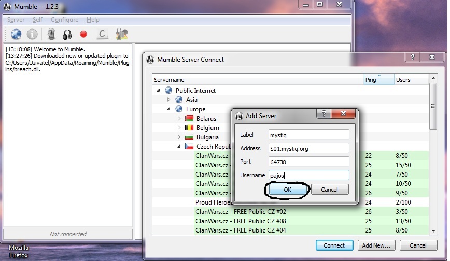Click Connect in Server Connect window
This screenshot has width=450, height=261.
click(x=334, y=245)
